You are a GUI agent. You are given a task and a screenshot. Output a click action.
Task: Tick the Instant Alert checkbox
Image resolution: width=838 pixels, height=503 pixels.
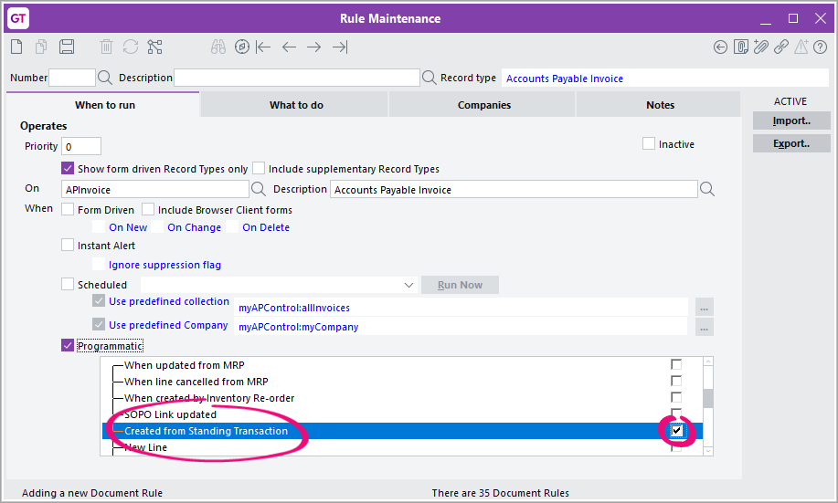68,246
